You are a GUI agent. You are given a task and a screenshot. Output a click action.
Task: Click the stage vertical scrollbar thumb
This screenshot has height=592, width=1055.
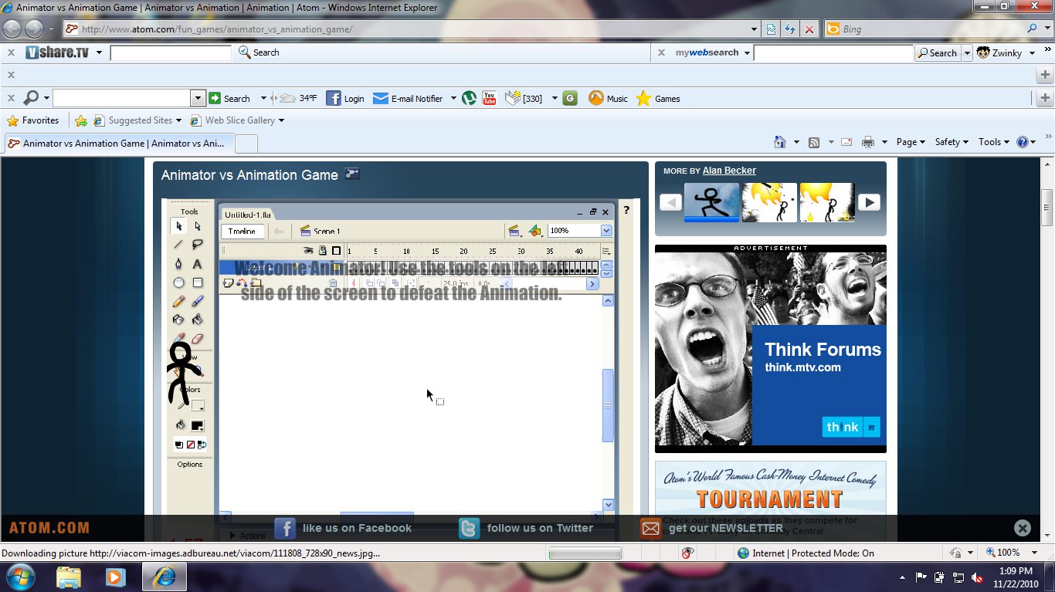(608, 405)
